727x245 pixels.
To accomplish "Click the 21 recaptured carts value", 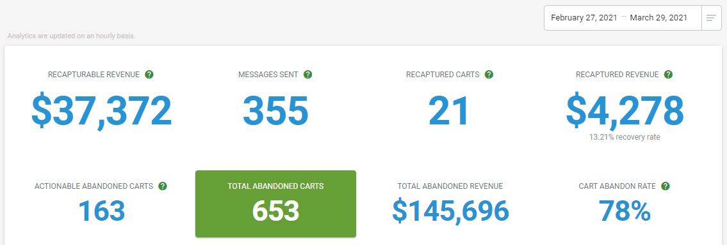I will click(449, 111).
